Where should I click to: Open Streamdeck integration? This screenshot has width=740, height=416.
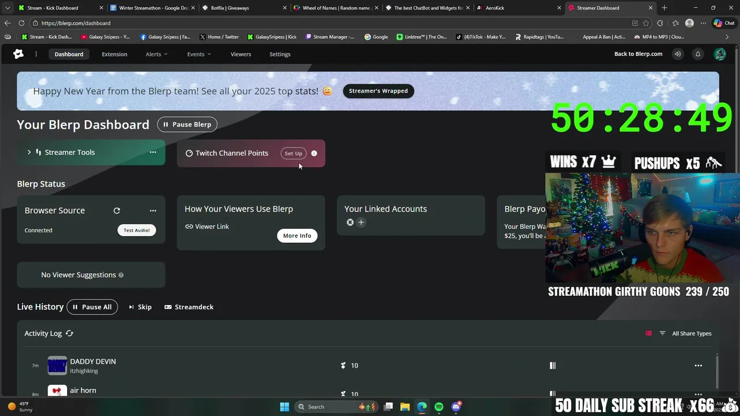click(x=189, y=307)
